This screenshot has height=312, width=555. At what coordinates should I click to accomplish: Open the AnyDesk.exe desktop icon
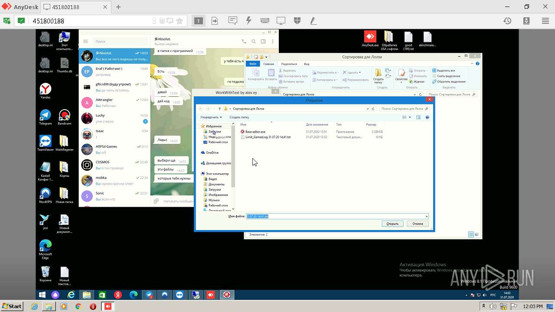pos(370,39)
